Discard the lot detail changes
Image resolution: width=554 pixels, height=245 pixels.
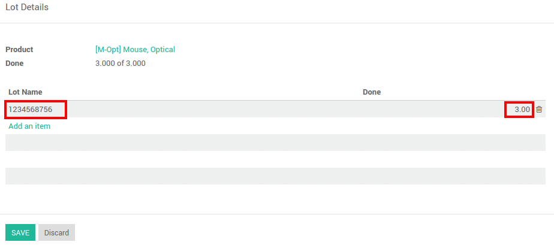tap(56, 232)
